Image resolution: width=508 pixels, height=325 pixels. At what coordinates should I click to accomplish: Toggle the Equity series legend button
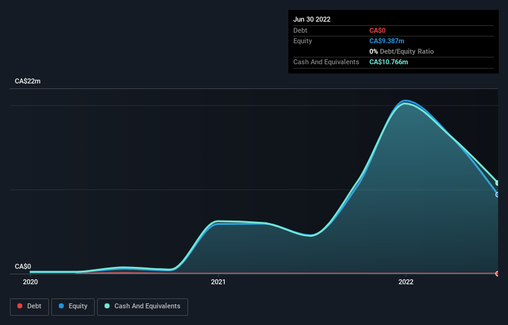[x=73, y=306]
